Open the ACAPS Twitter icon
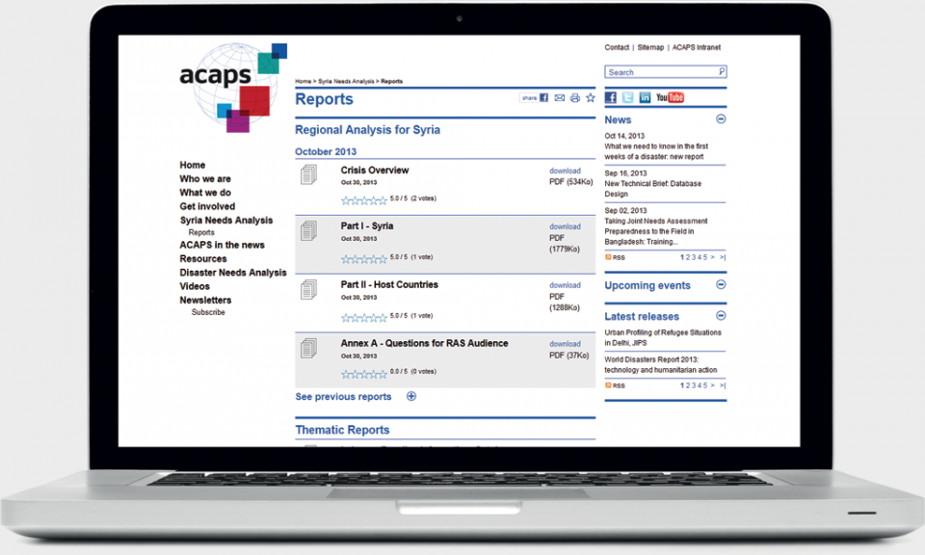The image size is (925, 555). coord(627,97)
